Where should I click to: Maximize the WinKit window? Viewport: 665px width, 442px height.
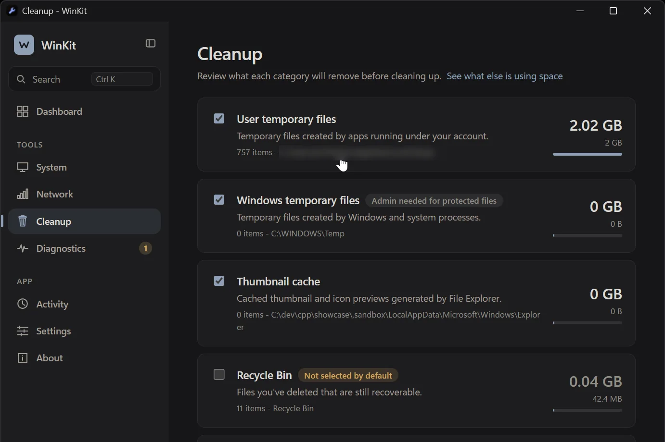coord(613,11)
